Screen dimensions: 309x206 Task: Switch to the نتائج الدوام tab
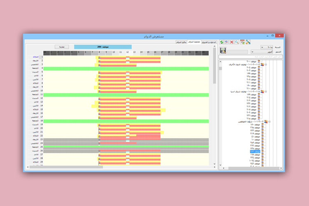(x=181, y=42)
